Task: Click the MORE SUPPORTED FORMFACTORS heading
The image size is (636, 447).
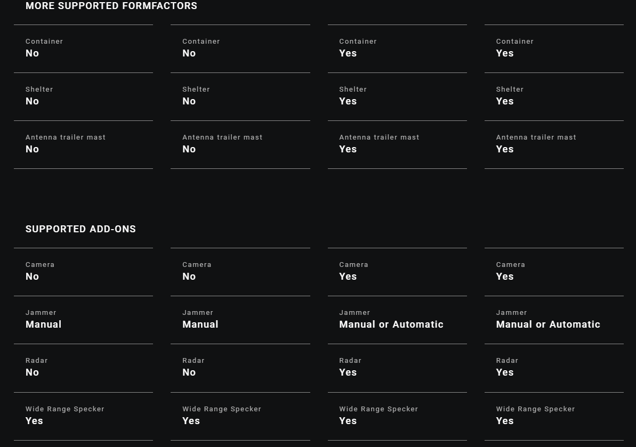Action: [x=111, y=6]
